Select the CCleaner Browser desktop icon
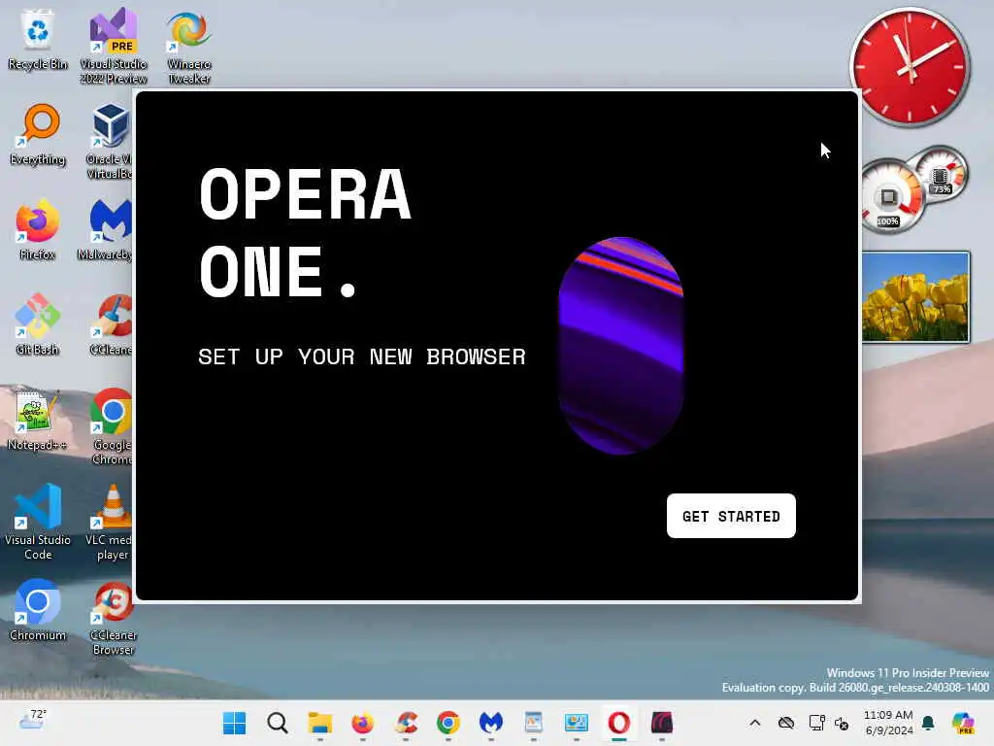 [x=114, y=617]
